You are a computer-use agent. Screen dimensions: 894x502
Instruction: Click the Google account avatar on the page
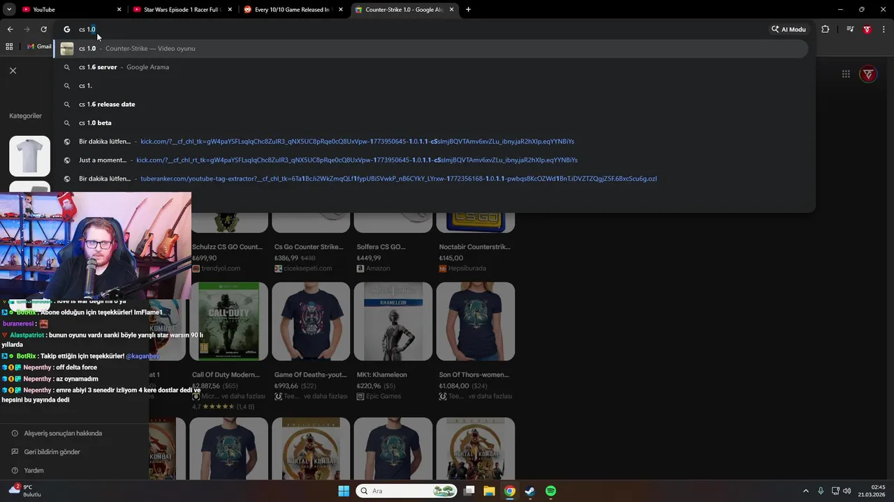(868, 74)
